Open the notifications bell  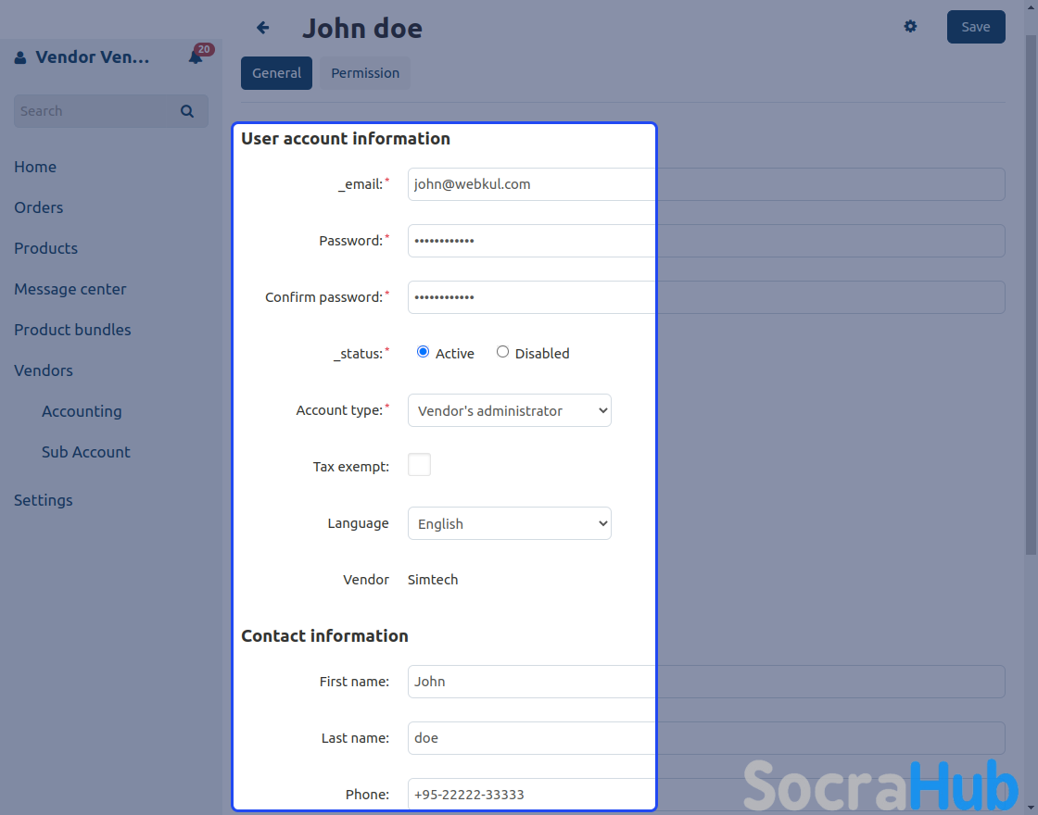pyautogui.click(x=196, y=57)
